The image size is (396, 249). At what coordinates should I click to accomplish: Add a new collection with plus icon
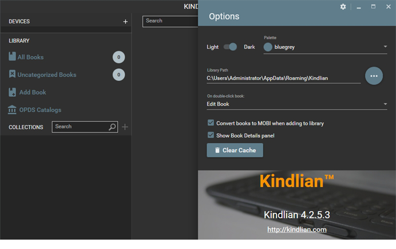tap(125, 127)
